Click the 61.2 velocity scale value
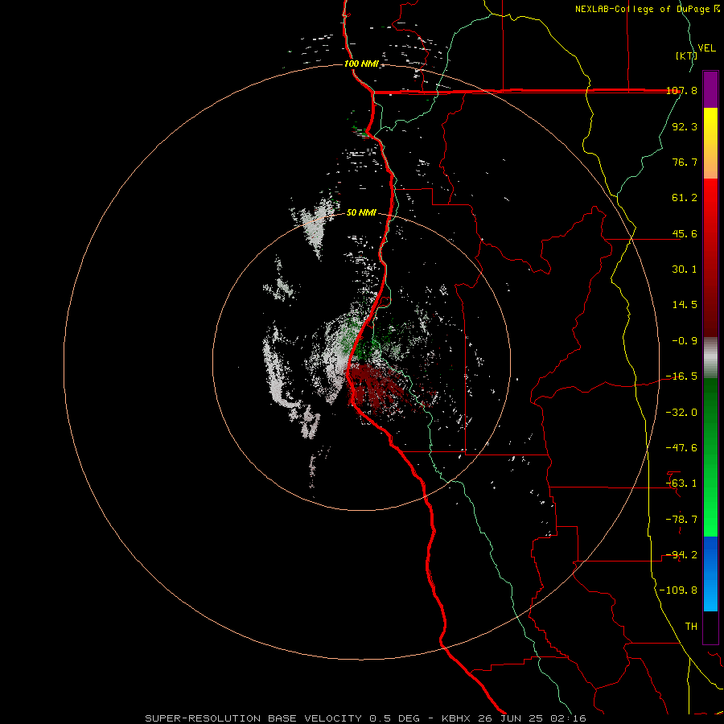Image resolution: width=724 pixels, height=724 pixels. click(x=685, y=198)
